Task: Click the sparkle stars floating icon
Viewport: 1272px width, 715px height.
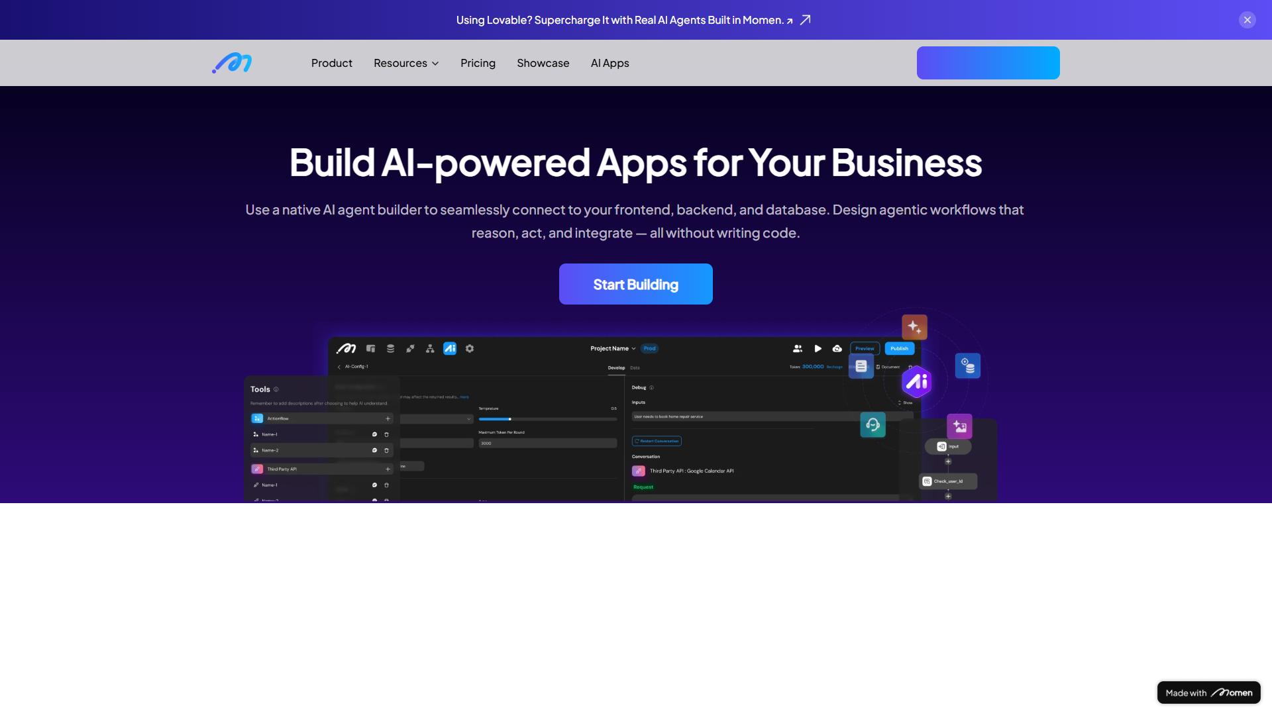Action: point(914,327)
